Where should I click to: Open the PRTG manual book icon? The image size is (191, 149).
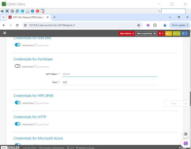pyautogui.click(x=185, y=134)
